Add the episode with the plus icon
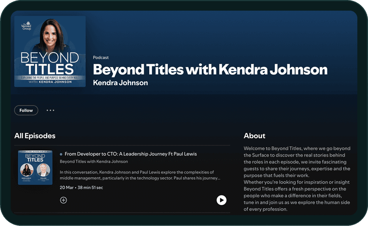This screenshot has height=226, width=368. pos(63,200)
